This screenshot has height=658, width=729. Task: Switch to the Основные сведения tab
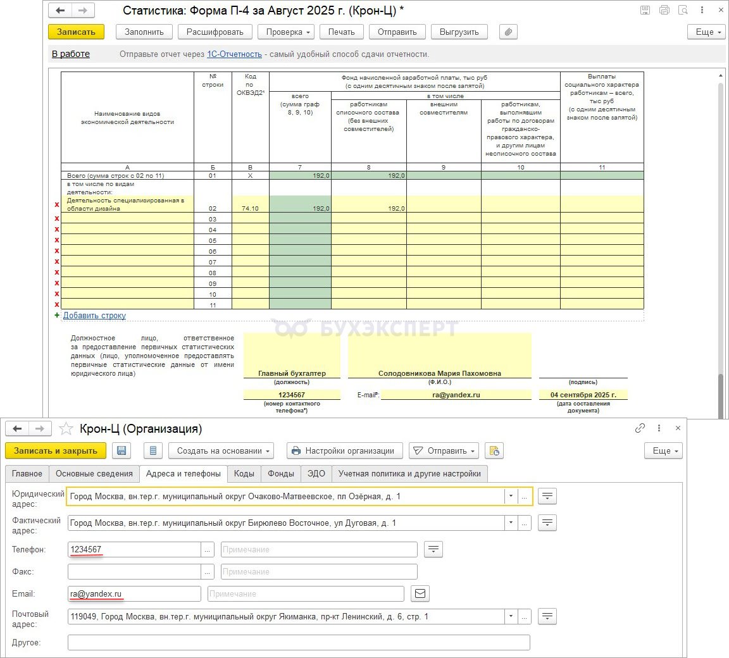94,473
